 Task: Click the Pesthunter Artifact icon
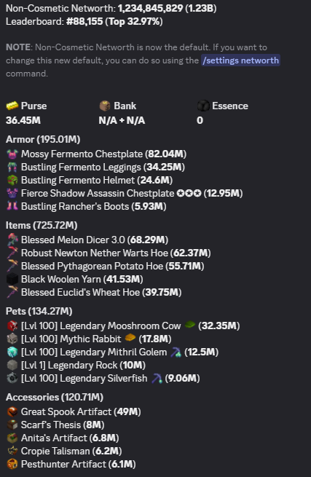12,464
